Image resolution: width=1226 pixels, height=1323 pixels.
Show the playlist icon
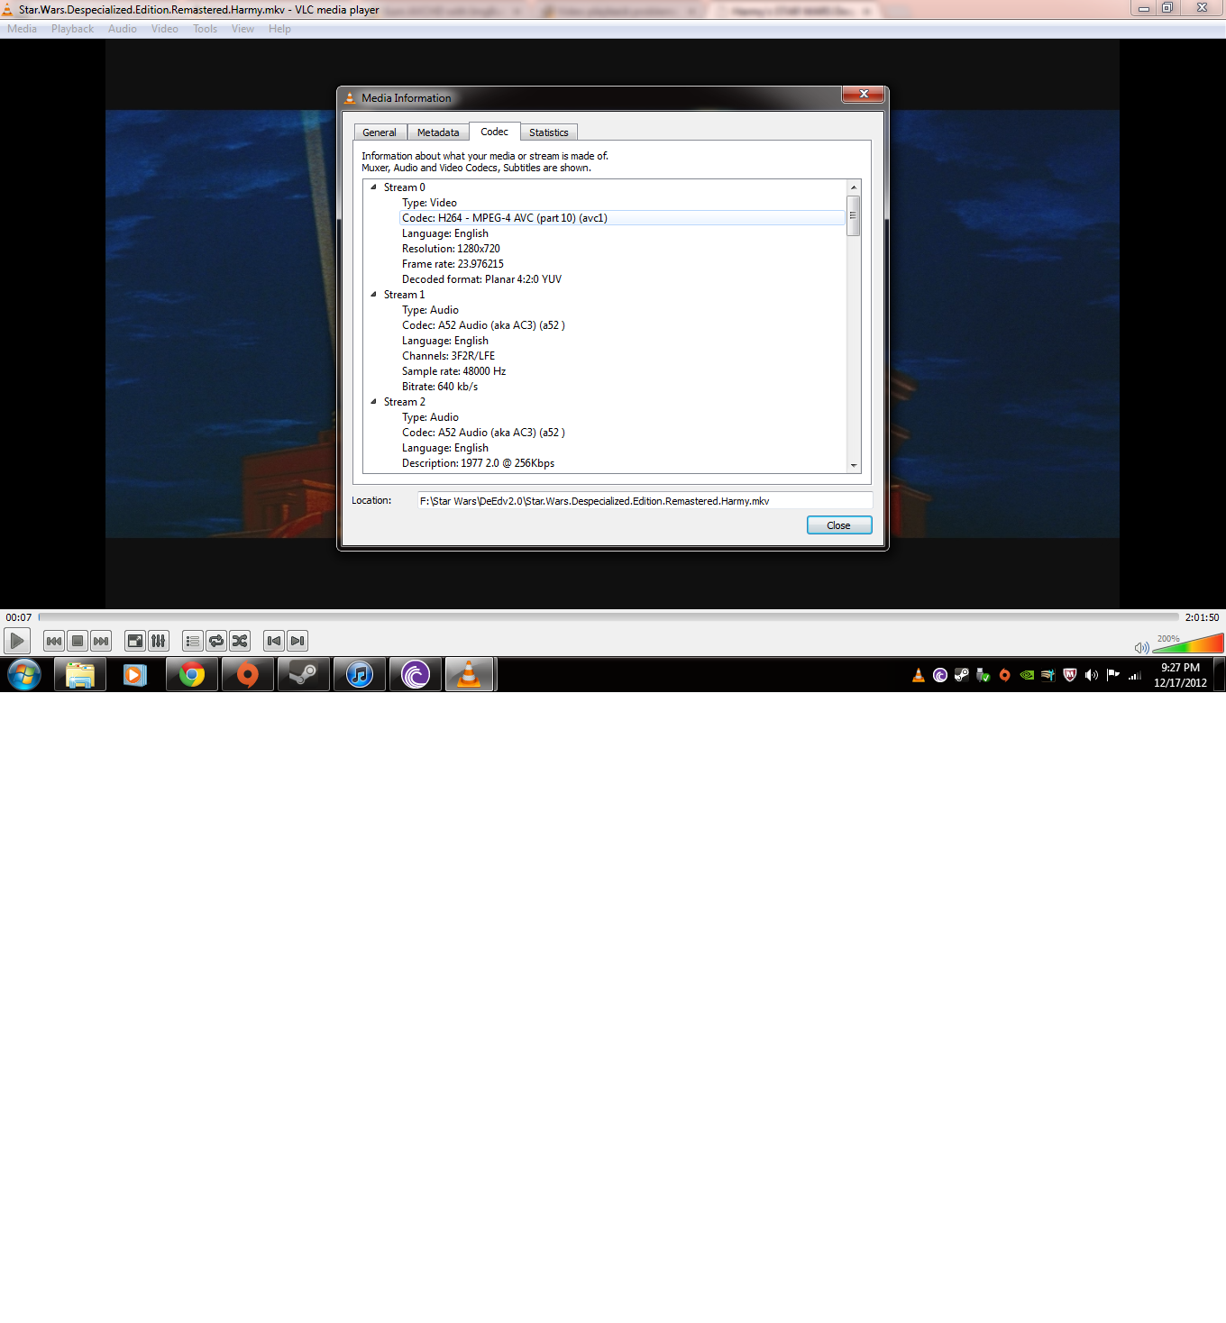coord(192,641)
